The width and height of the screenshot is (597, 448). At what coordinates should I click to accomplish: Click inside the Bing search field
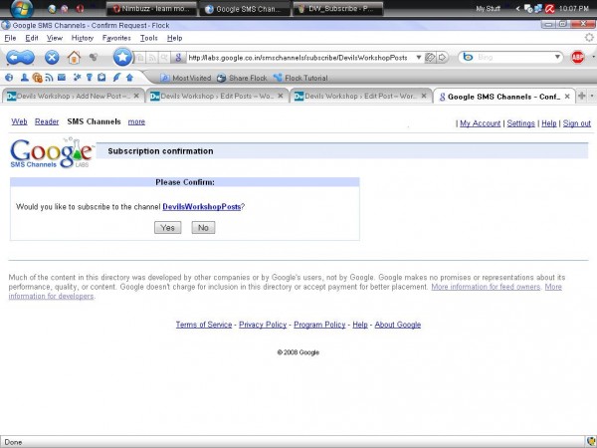coord(512,57)
